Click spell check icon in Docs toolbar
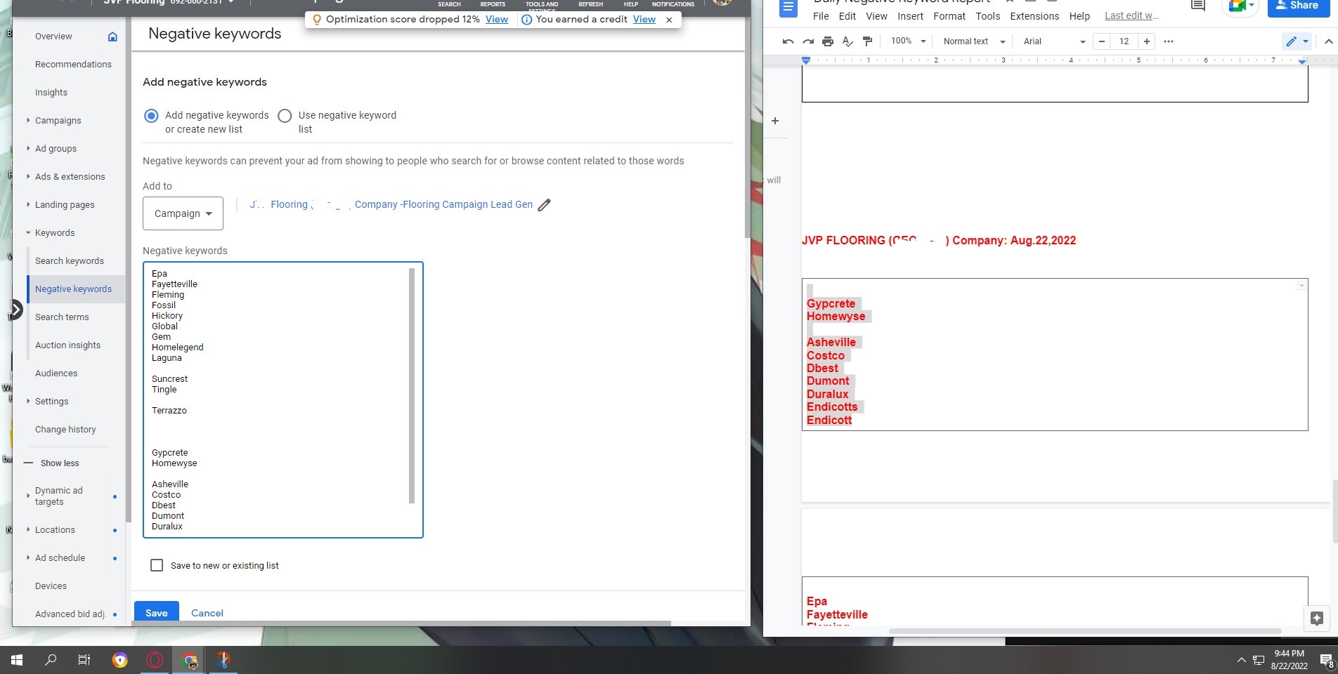Viewport: 1338px width, 674px height. point(847,41)
